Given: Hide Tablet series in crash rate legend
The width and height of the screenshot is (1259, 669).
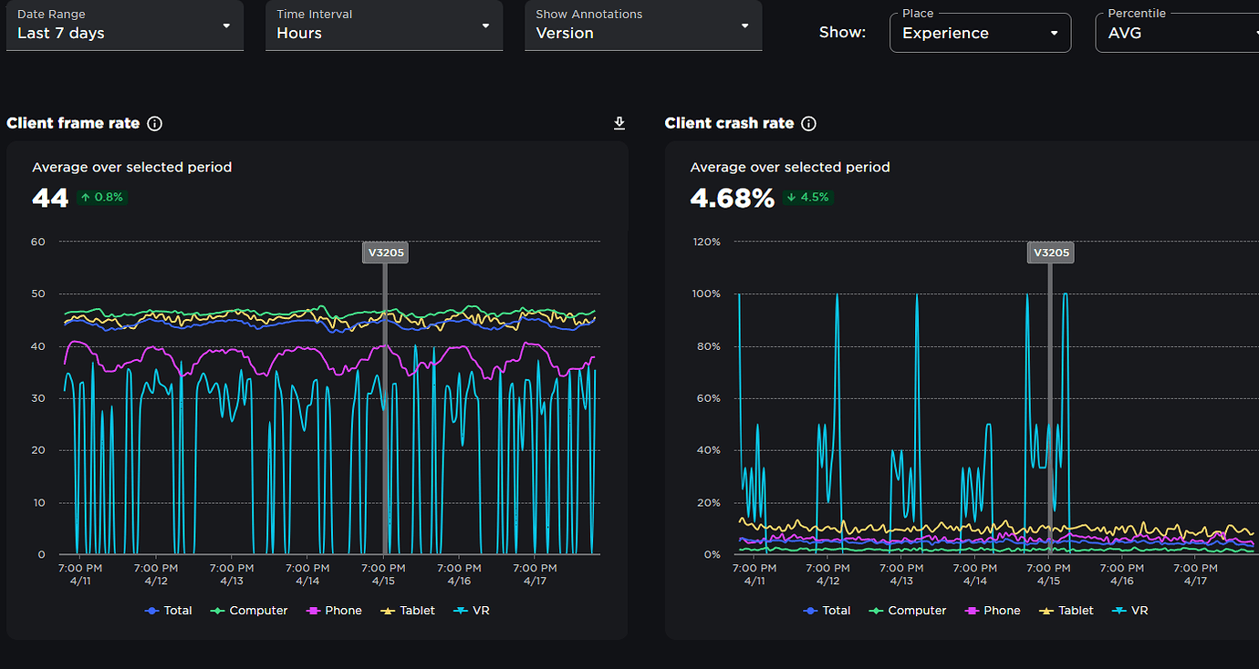Looking at the screenshot, I should click(1067, 611).
